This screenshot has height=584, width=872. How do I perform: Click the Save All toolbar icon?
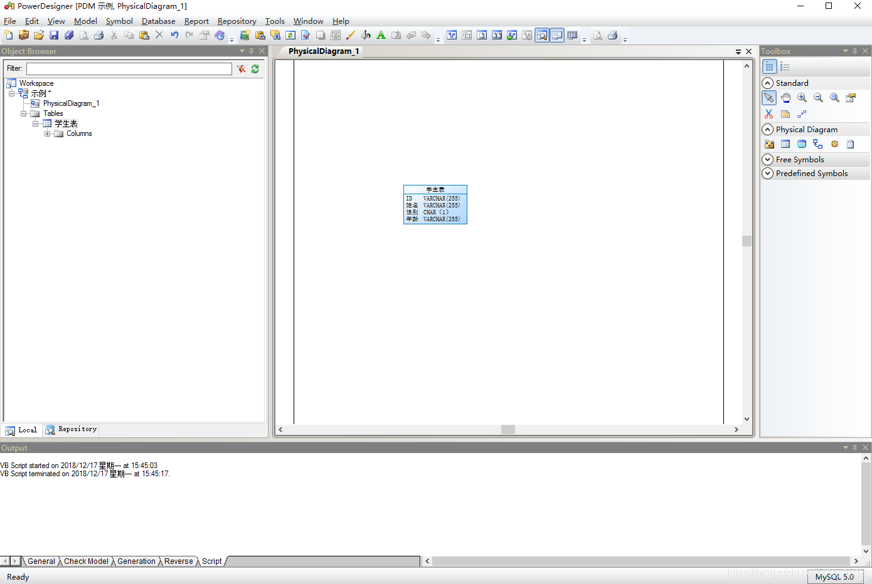69,35
